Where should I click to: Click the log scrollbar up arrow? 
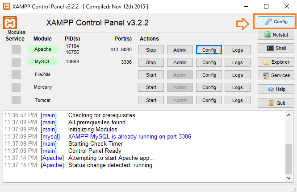pos(289,115)
